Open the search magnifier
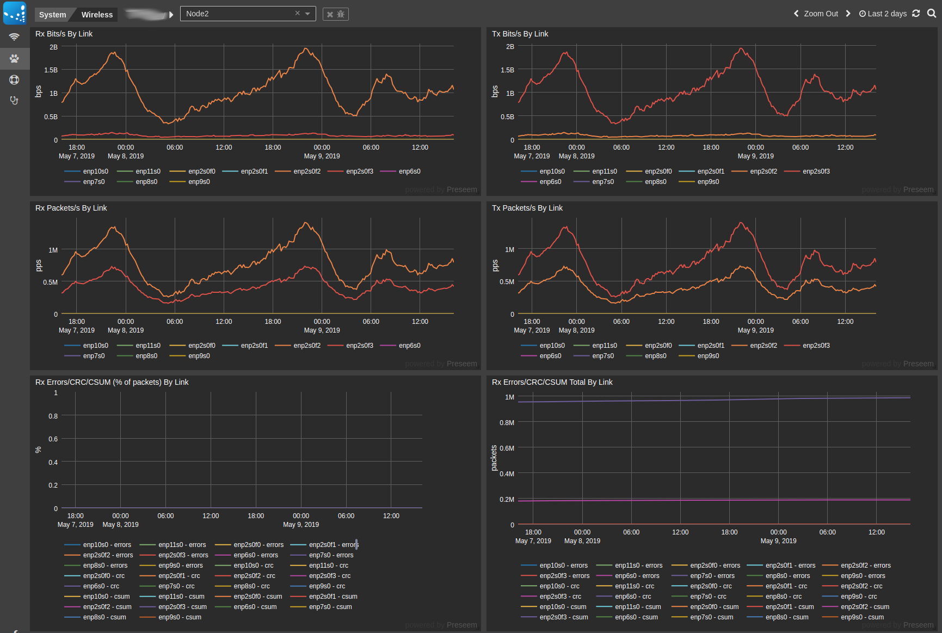This screenshot has width=942, height=633. click(x=932, y=14)
